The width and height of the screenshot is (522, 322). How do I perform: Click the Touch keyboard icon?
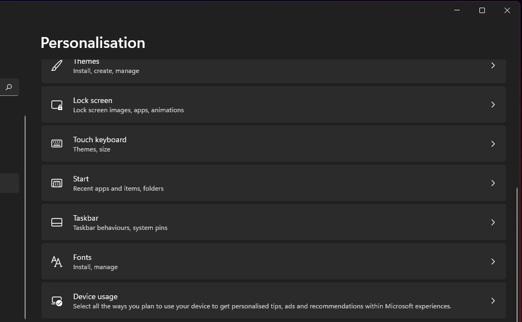(x=57, y=144)
